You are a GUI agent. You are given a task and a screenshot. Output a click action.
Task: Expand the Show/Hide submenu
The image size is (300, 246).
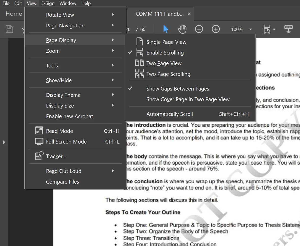coord(76,80)
